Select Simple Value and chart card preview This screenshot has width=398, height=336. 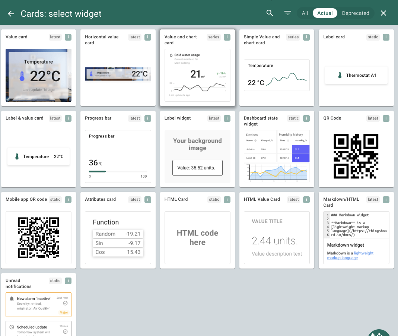coord(277,75)
